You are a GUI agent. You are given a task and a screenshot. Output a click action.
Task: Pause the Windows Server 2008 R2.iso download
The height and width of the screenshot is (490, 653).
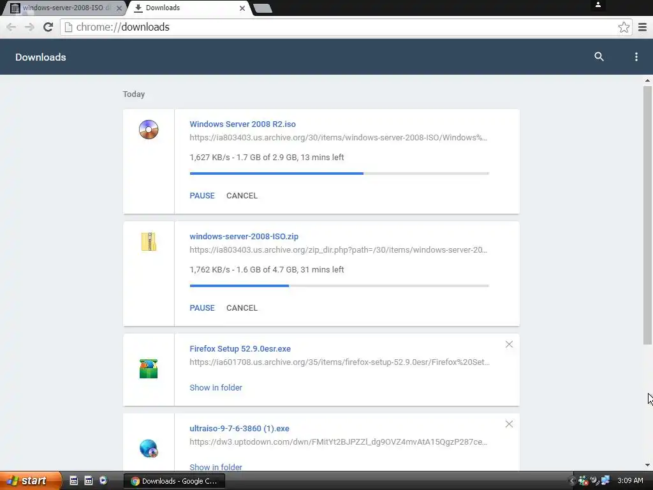202,195
